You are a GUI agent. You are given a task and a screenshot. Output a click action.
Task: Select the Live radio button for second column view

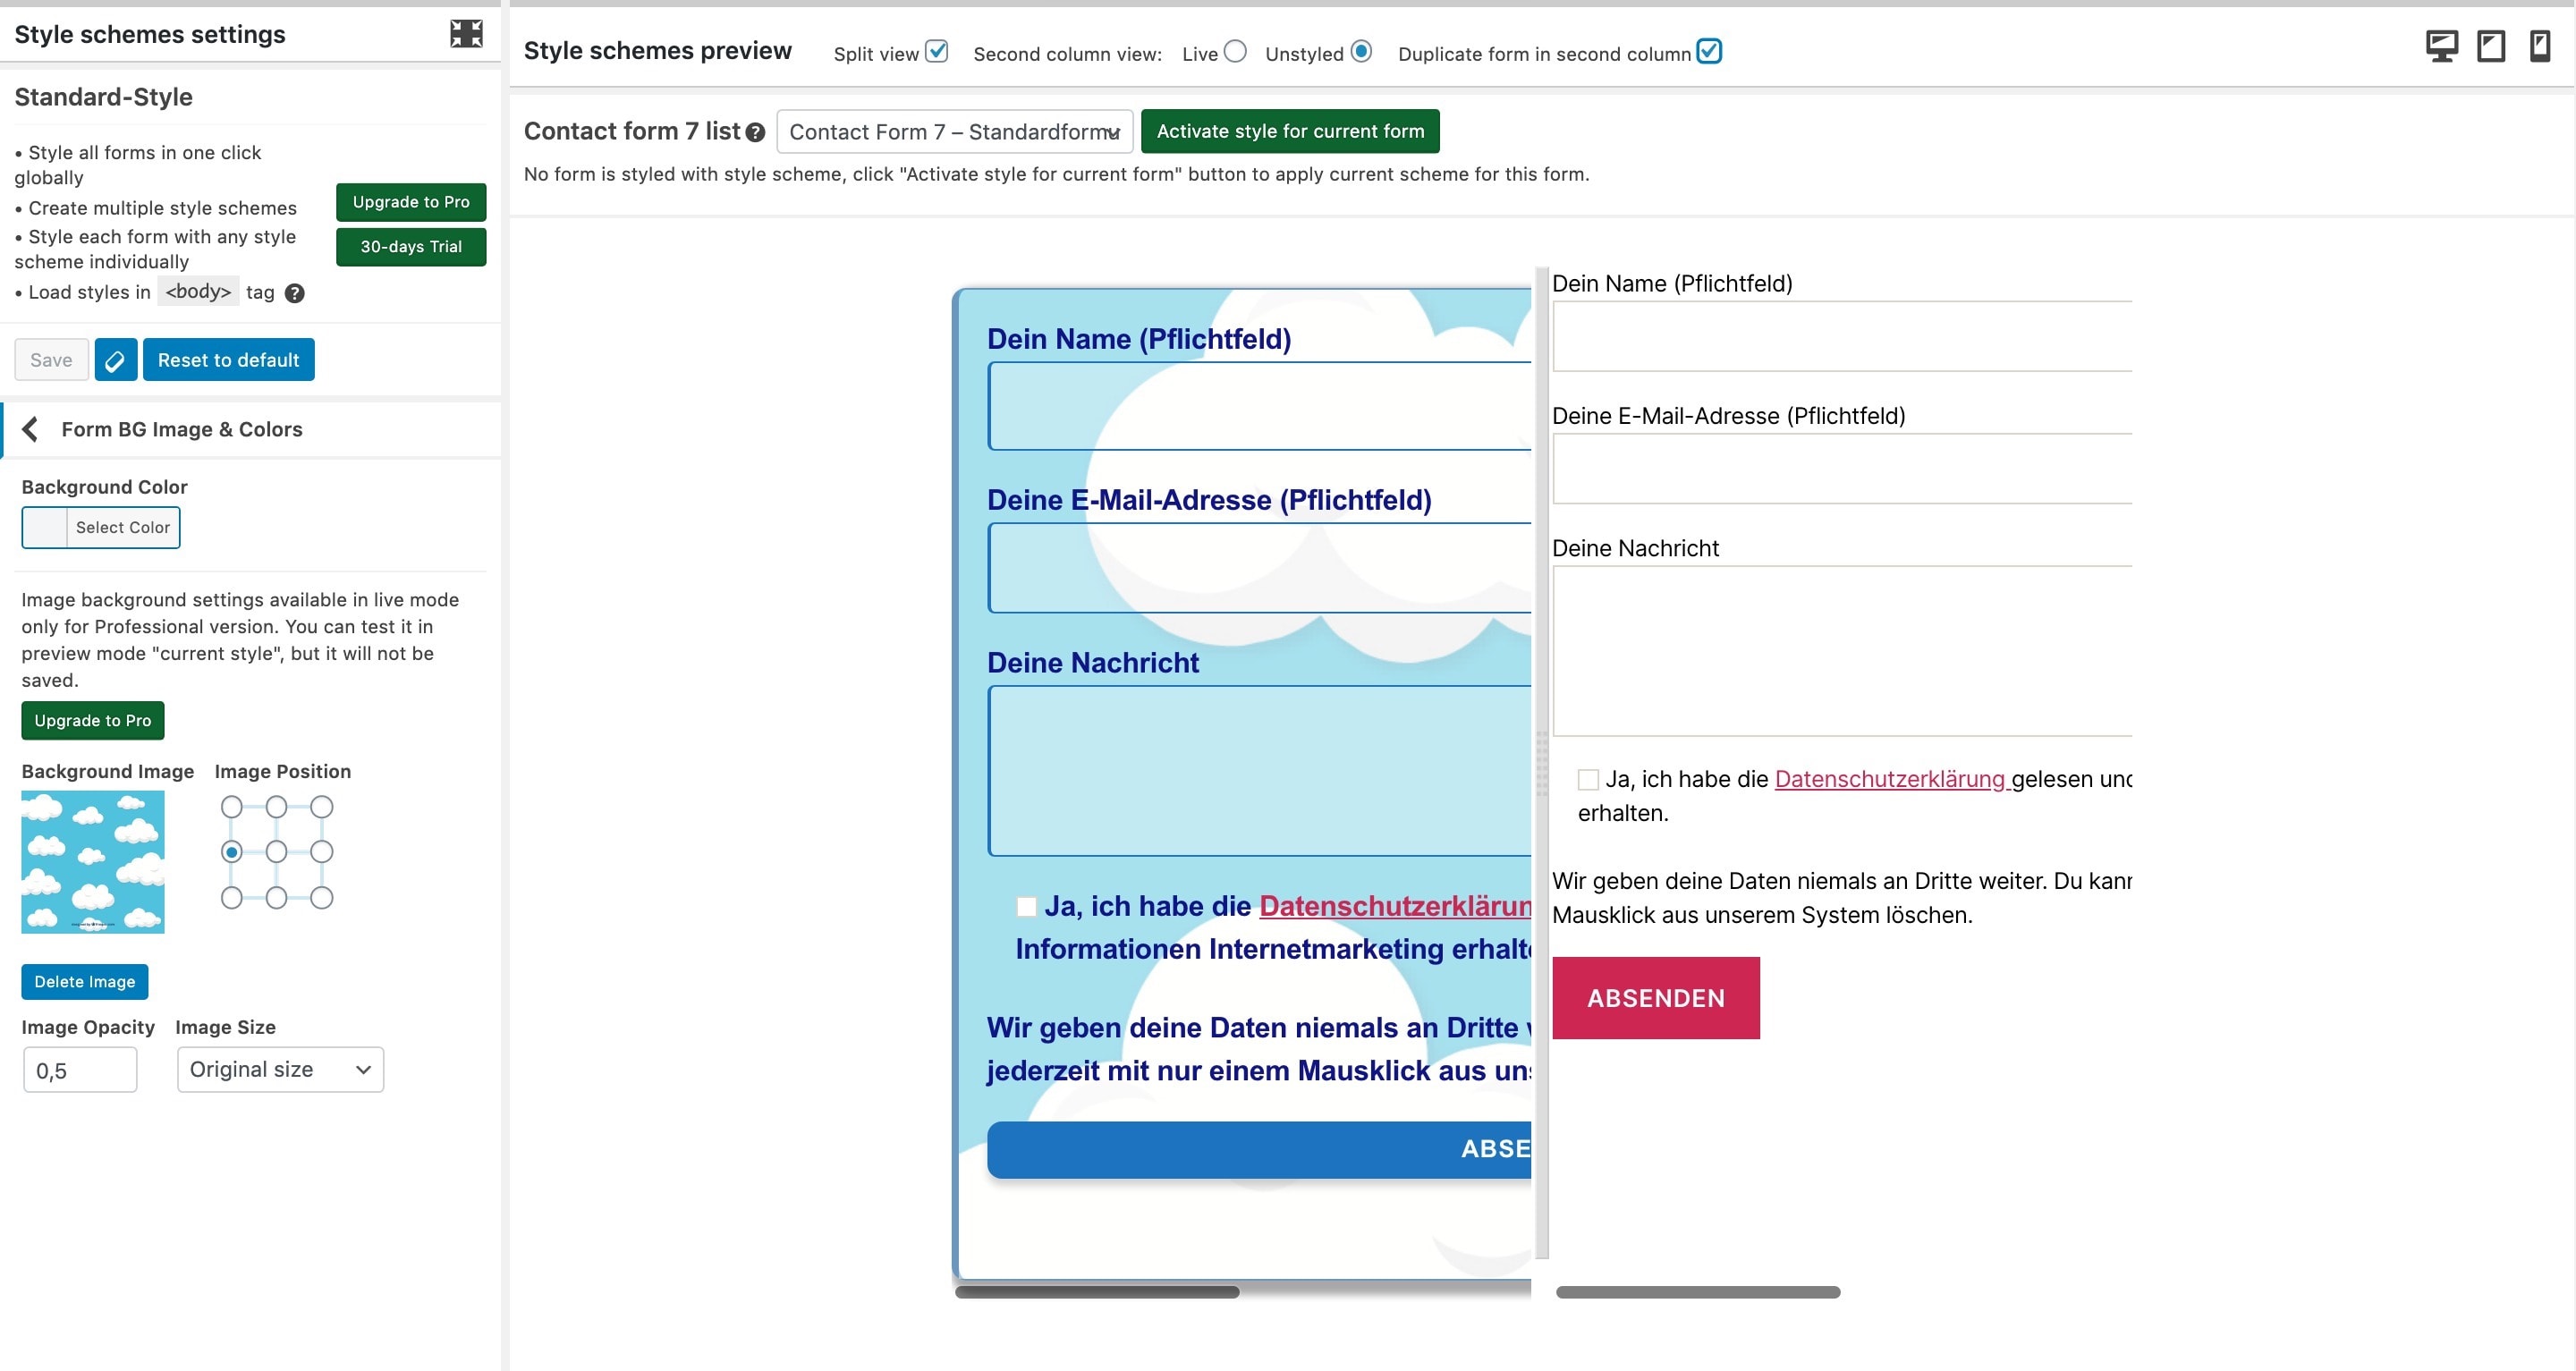coord(1232,51)
